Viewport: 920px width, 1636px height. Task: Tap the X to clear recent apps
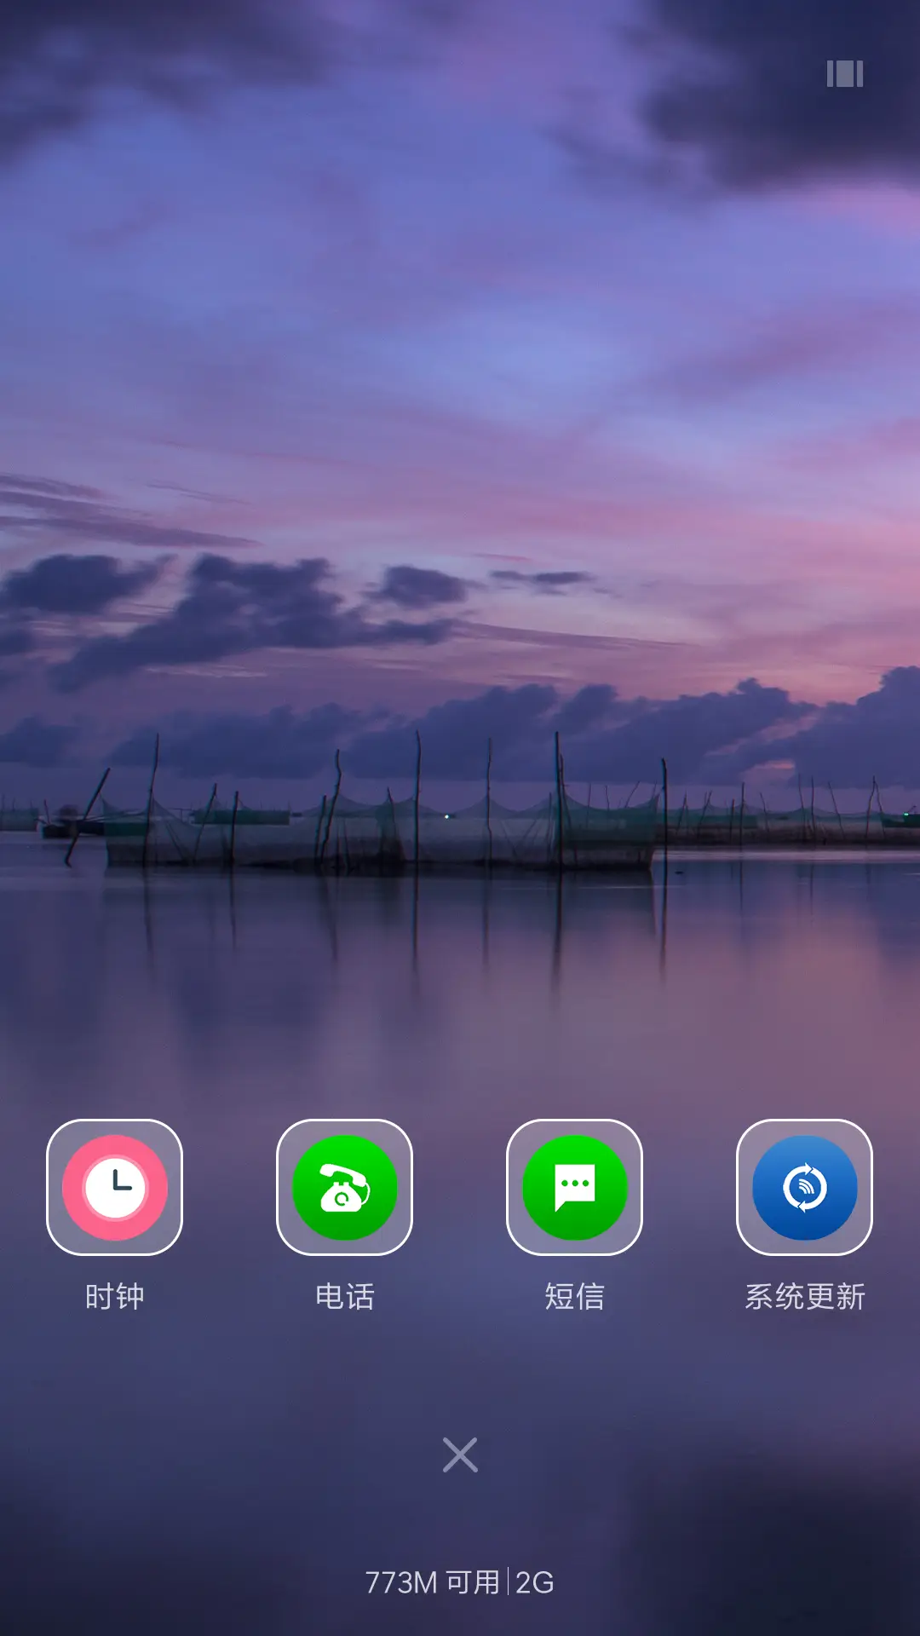[x=460, y=1455]
